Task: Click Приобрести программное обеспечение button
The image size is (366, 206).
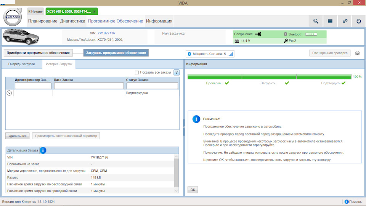Action: 38,53
